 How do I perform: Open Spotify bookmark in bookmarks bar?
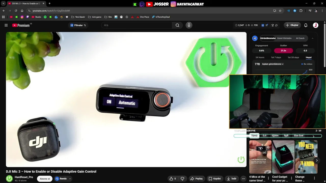pos(45,17)
